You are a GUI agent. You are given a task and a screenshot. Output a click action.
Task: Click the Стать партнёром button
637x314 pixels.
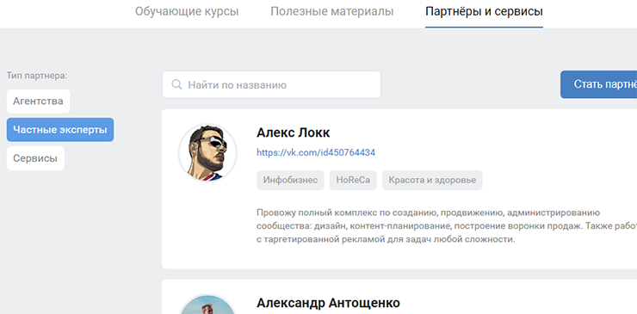(x=599, y=84)
